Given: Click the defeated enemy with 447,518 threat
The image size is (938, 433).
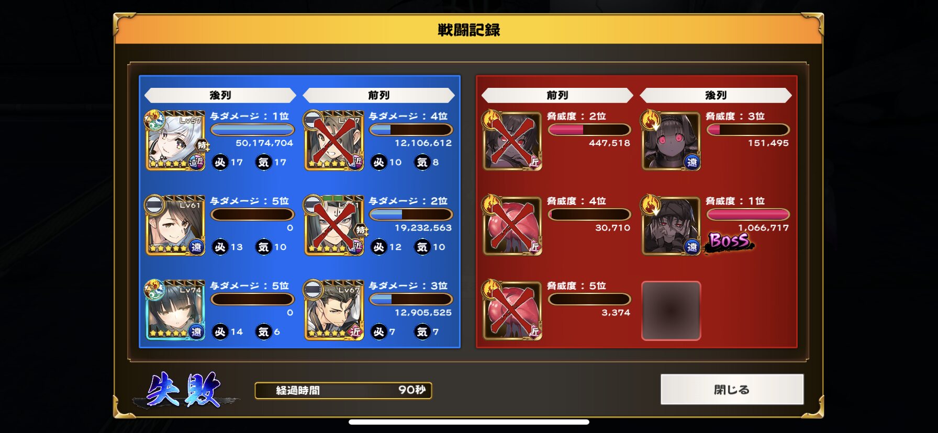Looking at the screenshot, I should [x=512, y=140].
